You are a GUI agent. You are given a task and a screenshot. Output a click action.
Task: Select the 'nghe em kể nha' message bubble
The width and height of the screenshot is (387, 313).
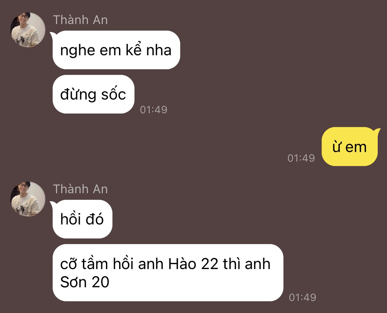tap(116, 50)
